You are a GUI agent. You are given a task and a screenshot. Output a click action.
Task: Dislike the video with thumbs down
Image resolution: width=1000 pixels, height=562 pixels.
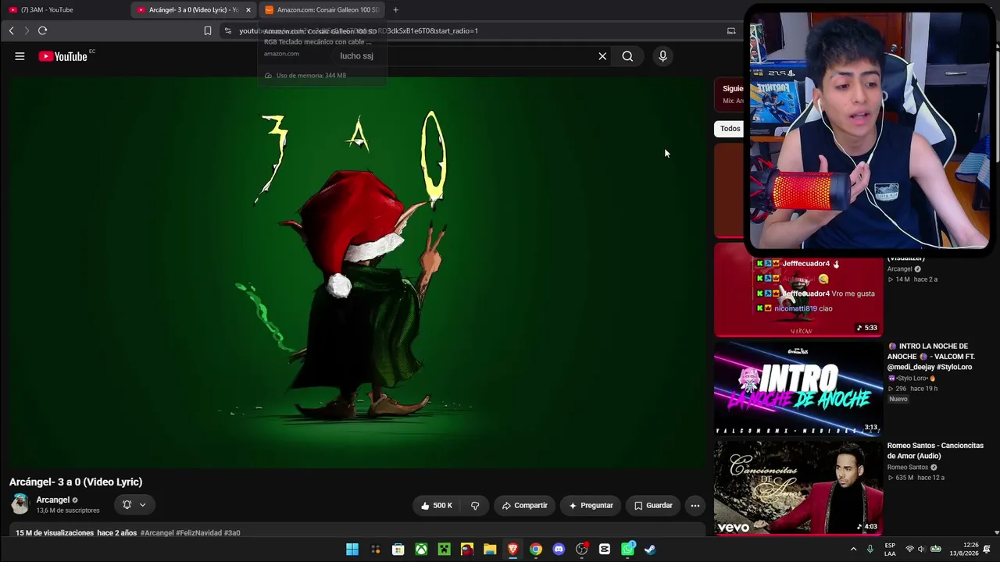475,505
